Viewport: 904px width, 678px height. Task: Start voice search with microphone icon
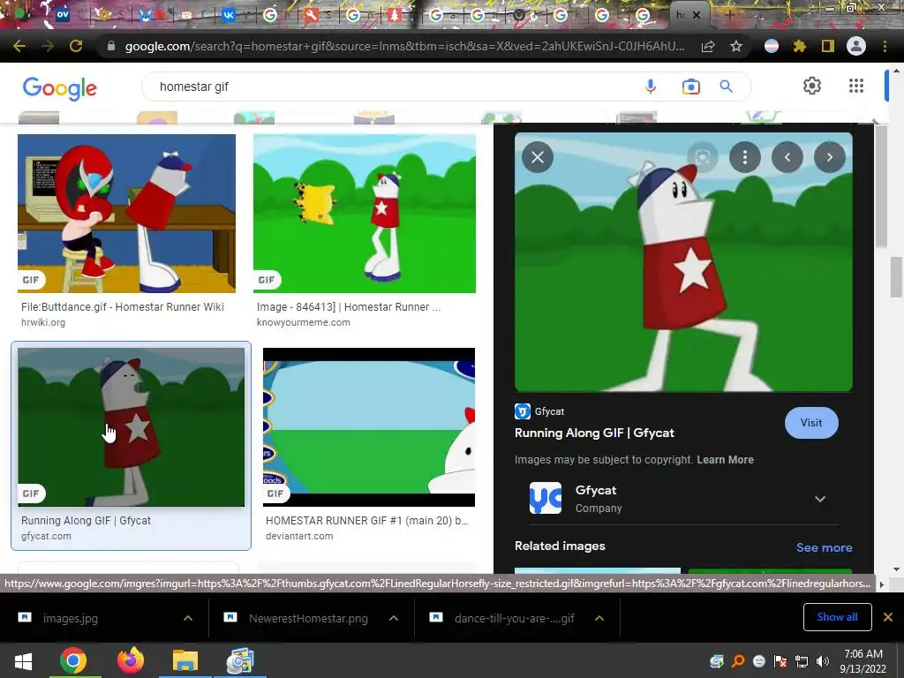pyautogui.click(x=651, y=87)
